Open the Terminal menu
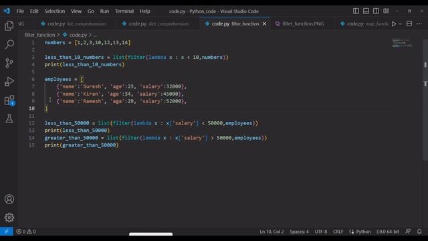Image resolution: width=428 pixels, height=241 pixels. point(124,11)
